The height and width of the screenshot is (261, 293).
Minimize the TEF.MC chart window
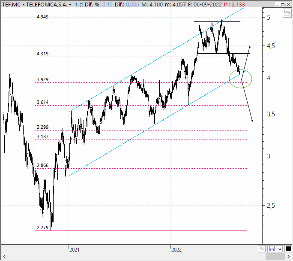tap(278, 4)
